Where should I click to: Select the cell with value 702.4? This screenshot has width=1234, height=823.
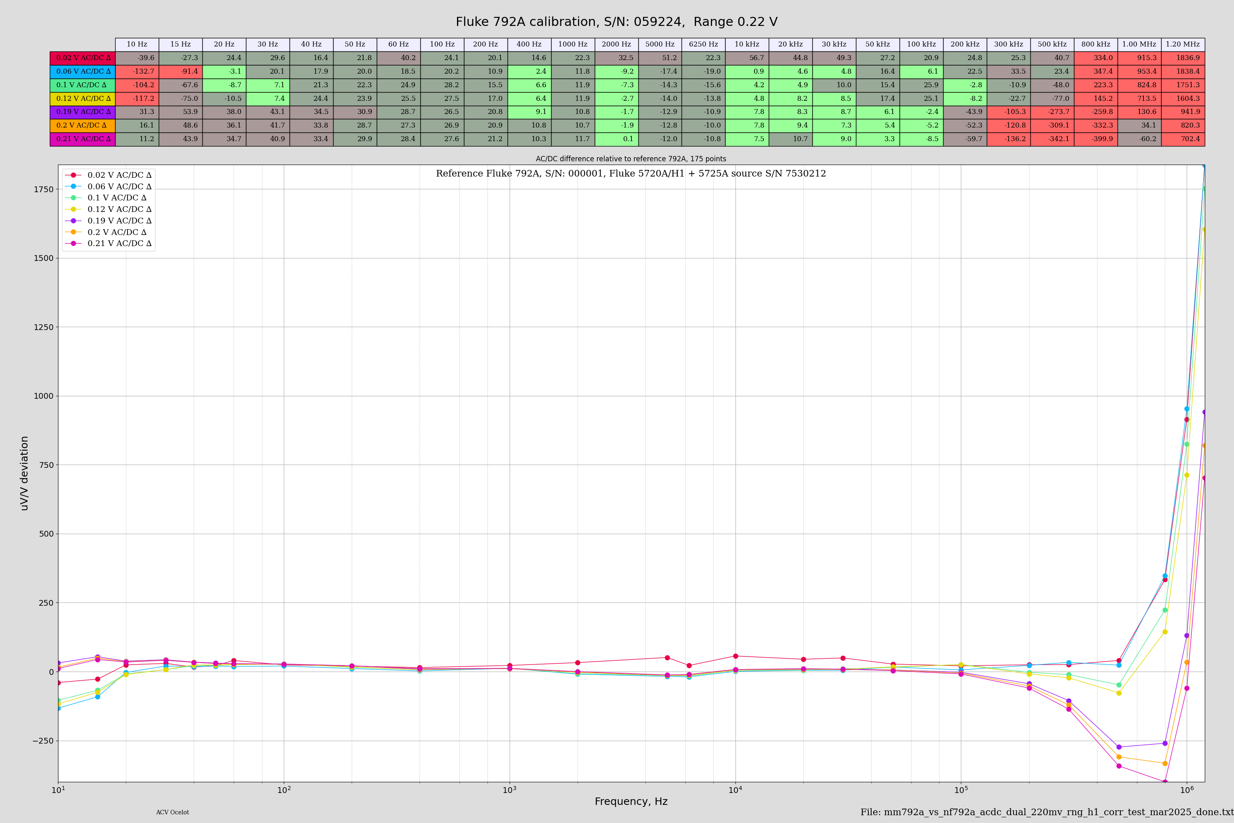[x=1183, y=139]
